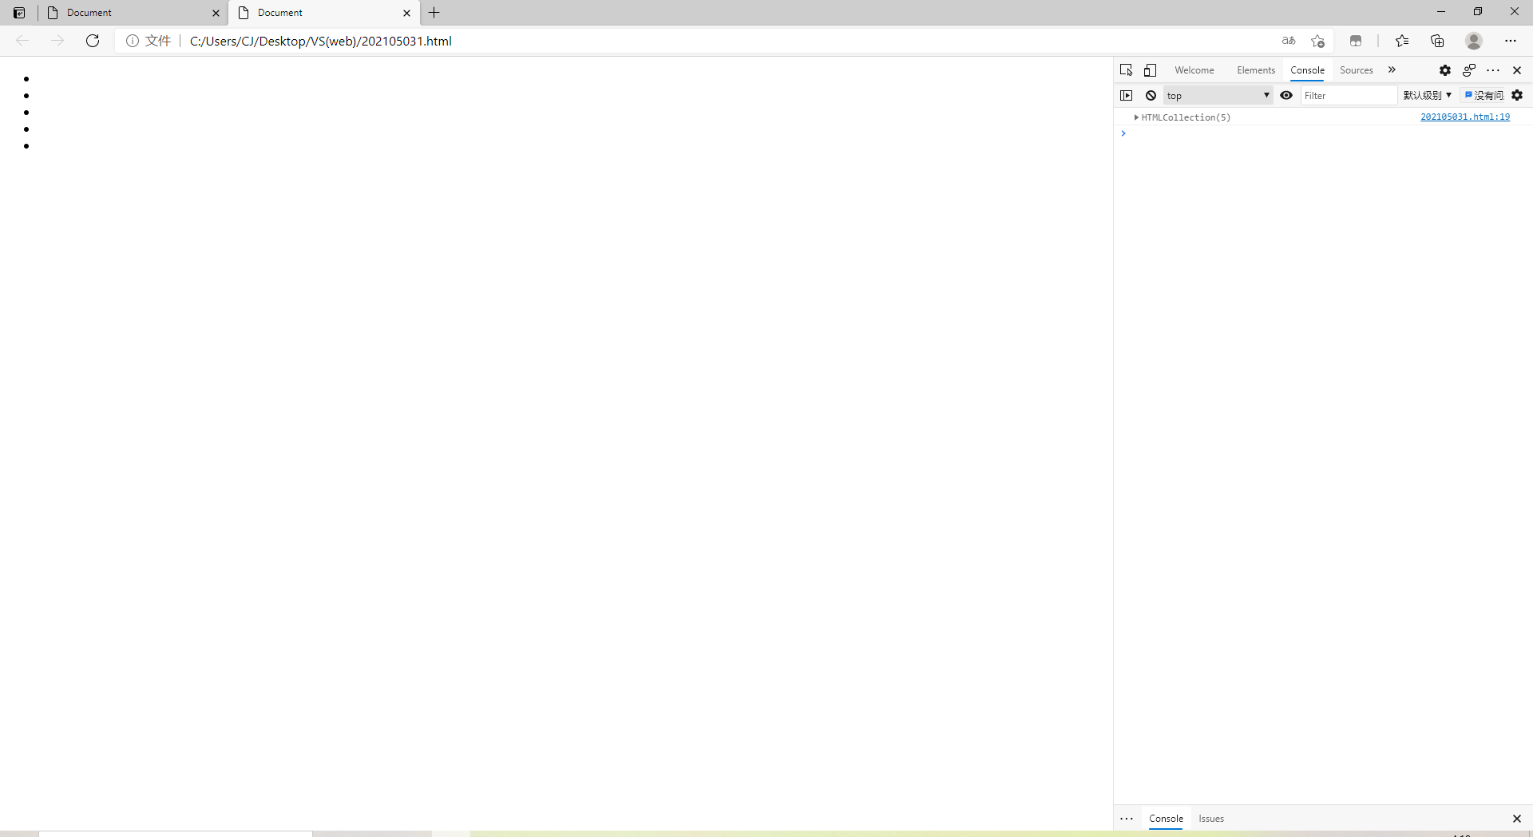This screenshot has width=1533, height=837.
Task: Toggle device emulation mode
Action: click(x=1150, y=70)
